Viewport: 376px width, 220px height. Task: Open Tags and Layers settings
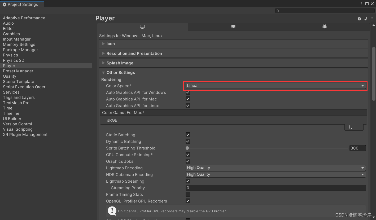(19, 98)
